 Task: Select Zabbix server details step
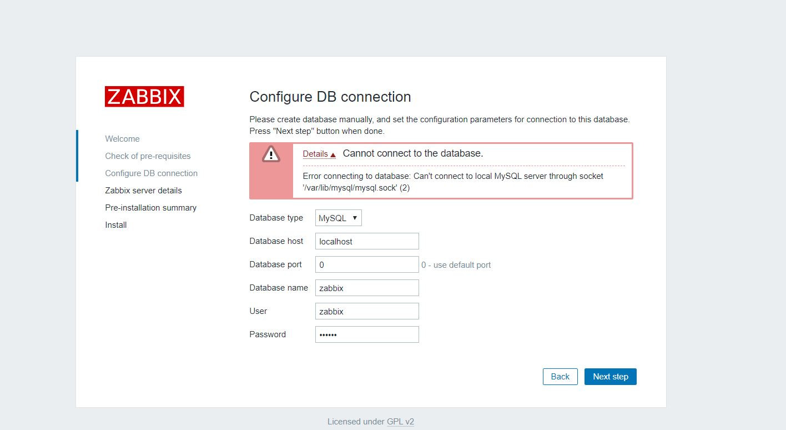point(143,191)
